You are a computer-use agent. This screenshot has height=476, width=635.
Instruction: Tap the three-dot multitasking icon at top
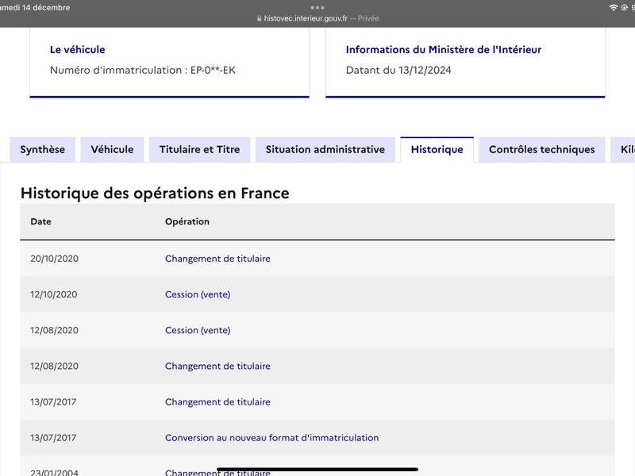coord(317,7)
